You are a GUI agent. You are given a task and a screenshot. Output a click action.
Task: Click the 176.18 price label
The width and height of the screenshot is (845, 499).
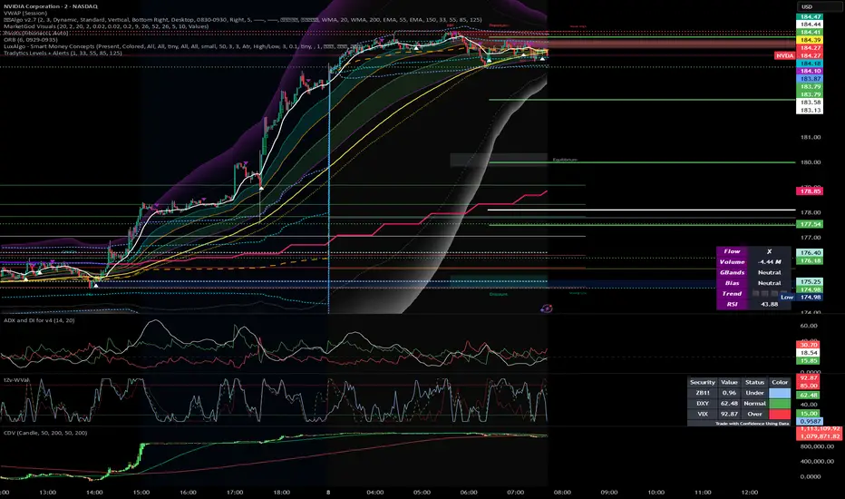pyautogui.click(x=810, y=260)
